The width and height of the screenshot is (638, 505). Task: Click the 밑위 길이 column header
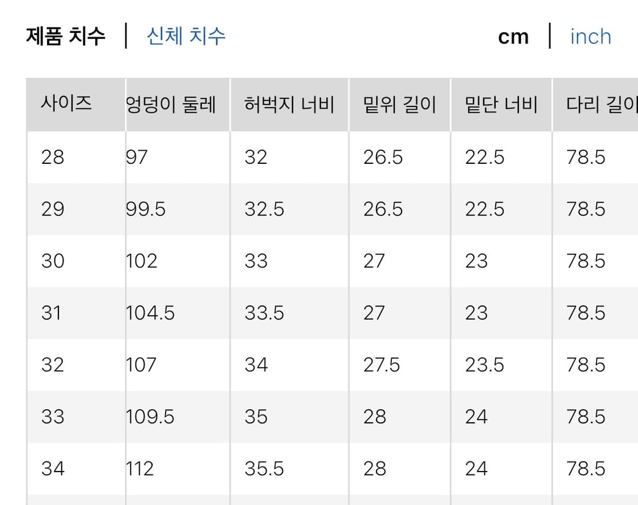[400, 105]
